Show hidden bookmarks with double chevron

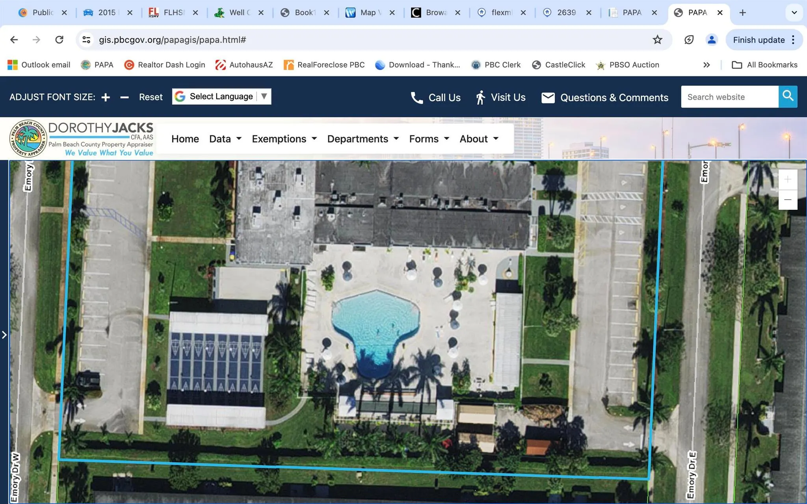point(707,65)
